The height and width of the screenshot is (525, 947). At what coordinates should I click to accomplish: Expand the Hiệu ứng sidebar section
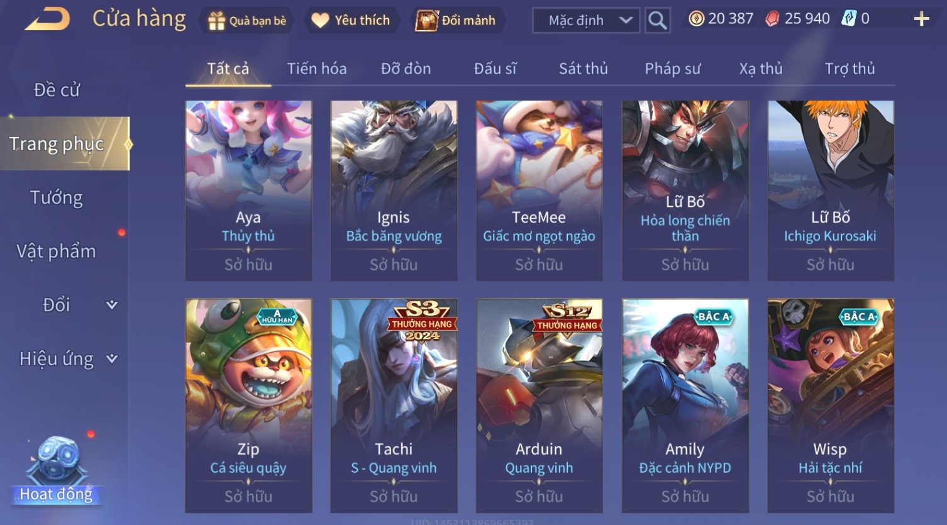pos(112,359)
